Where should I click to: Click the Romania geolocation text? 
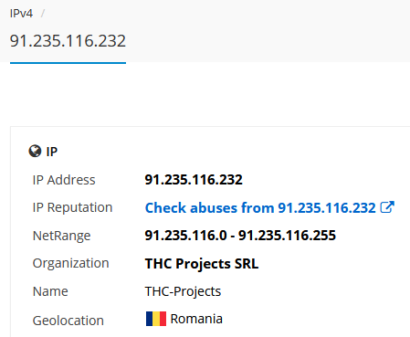tap(196, 319)
